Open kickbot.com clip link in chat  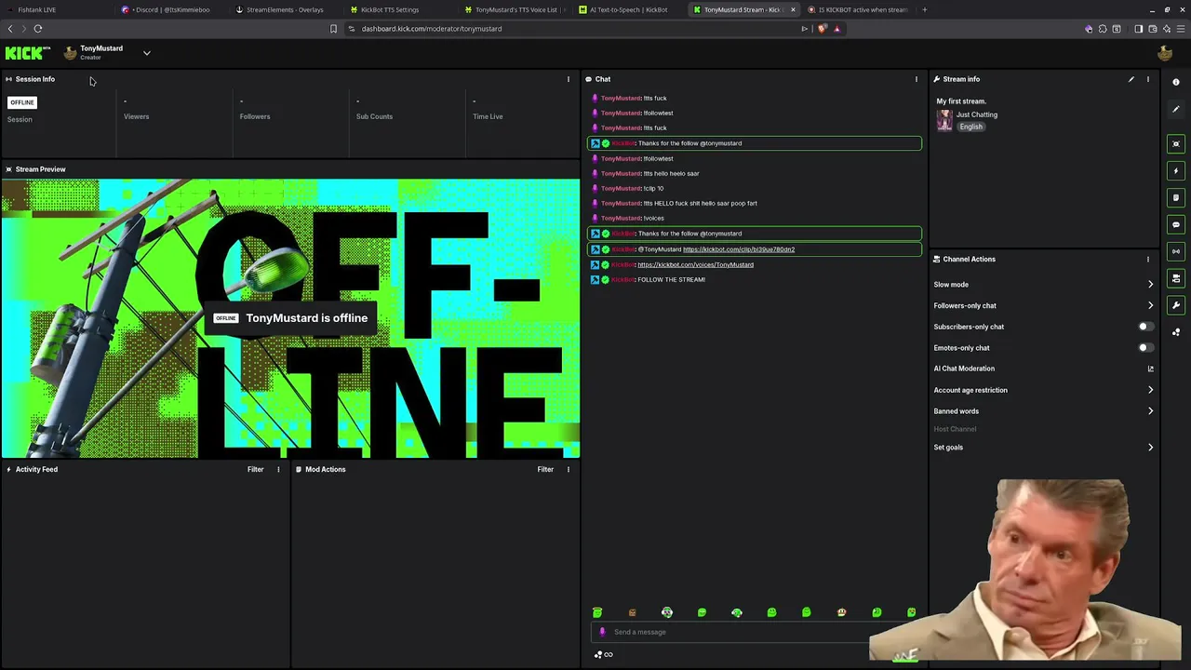(x=739, y=249)
